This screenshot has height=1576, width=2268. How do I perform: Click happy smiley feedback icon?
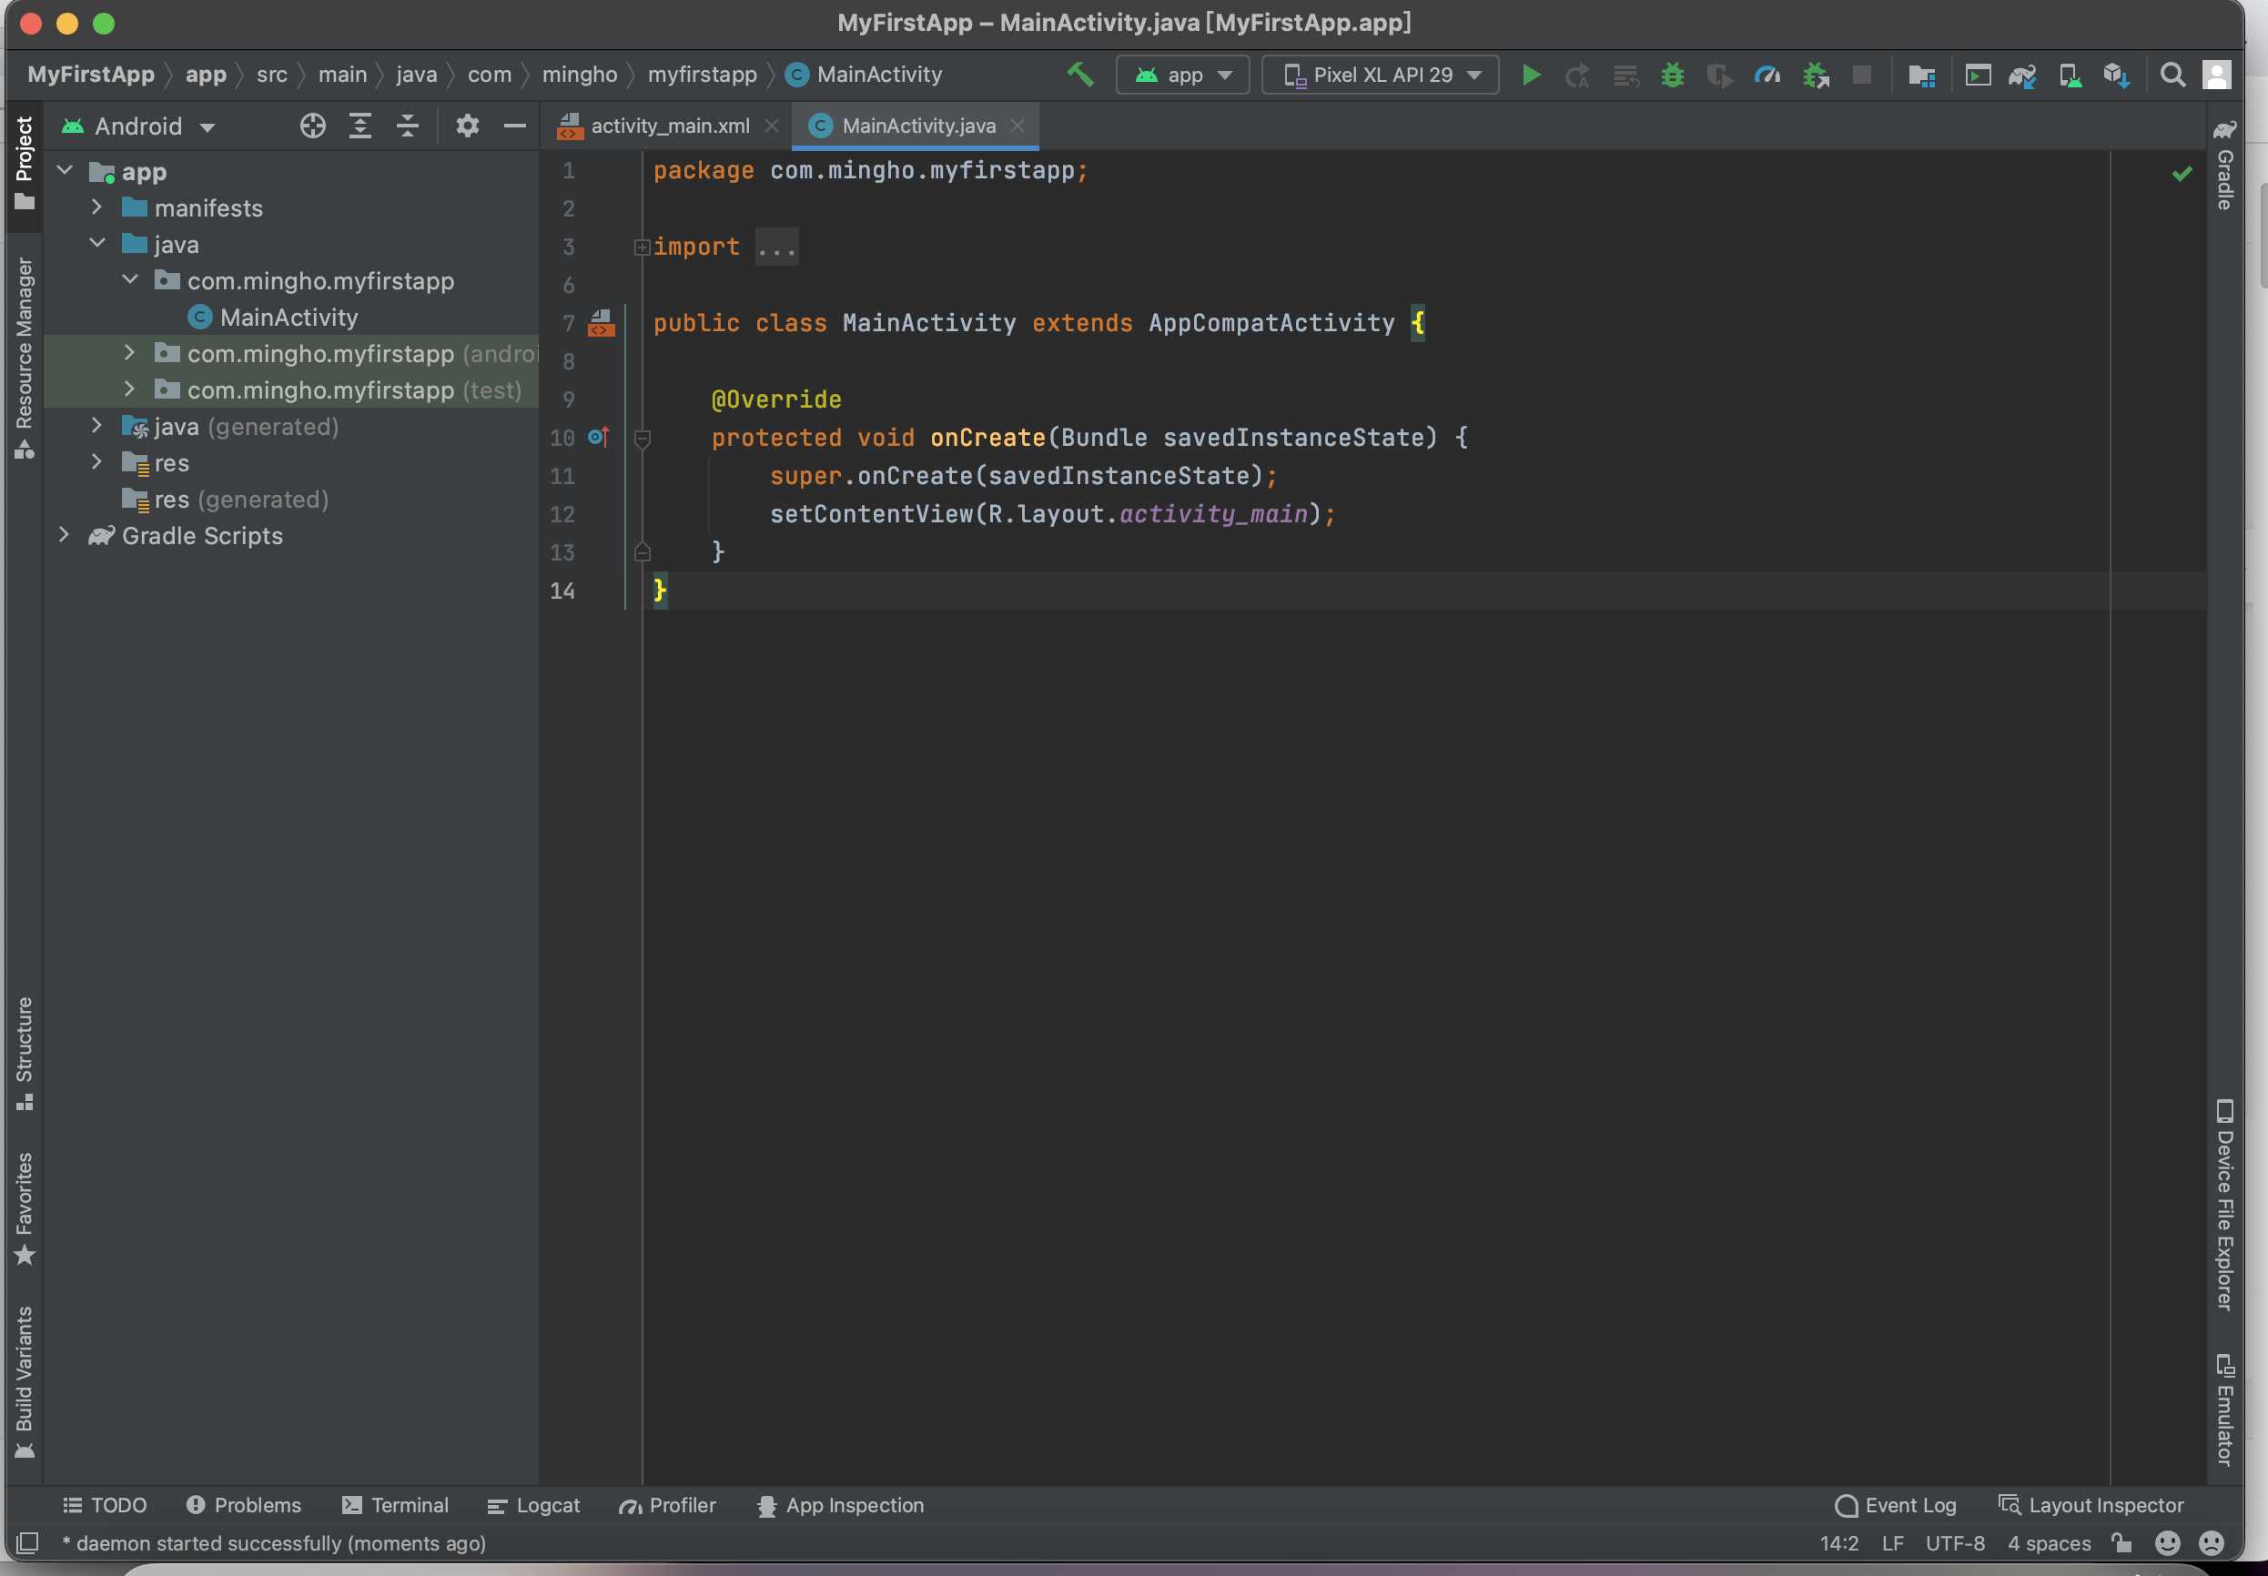click(2167, 1542)
